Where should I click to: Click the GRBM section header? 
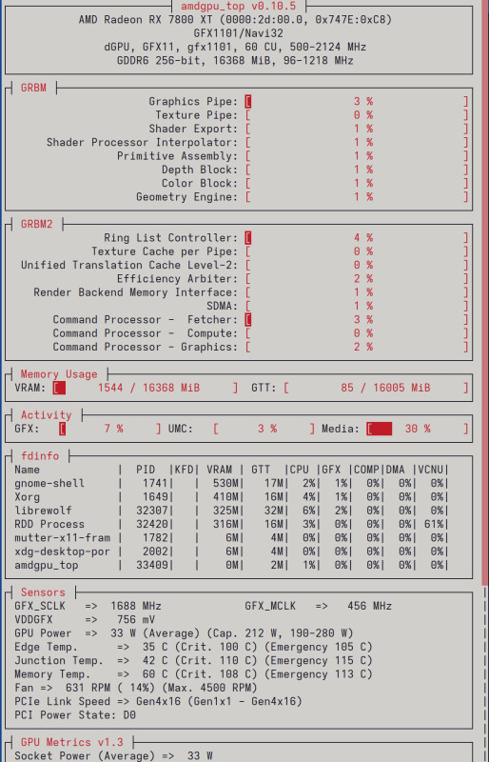33,88
